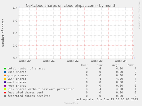Click the '4.0' y-axis tick value
Image resolution: width=142 pixels, height=106 pixels.
[15, 8]
